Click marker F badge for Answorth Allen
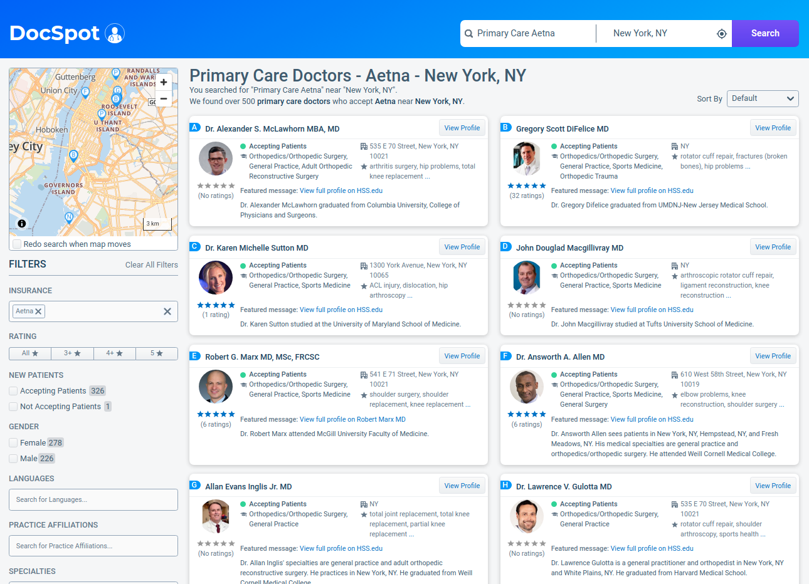 tap(505, 355)
